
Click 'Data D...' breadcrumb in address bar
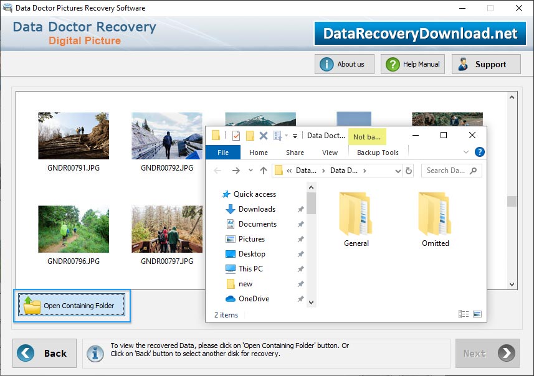point(343,171)
